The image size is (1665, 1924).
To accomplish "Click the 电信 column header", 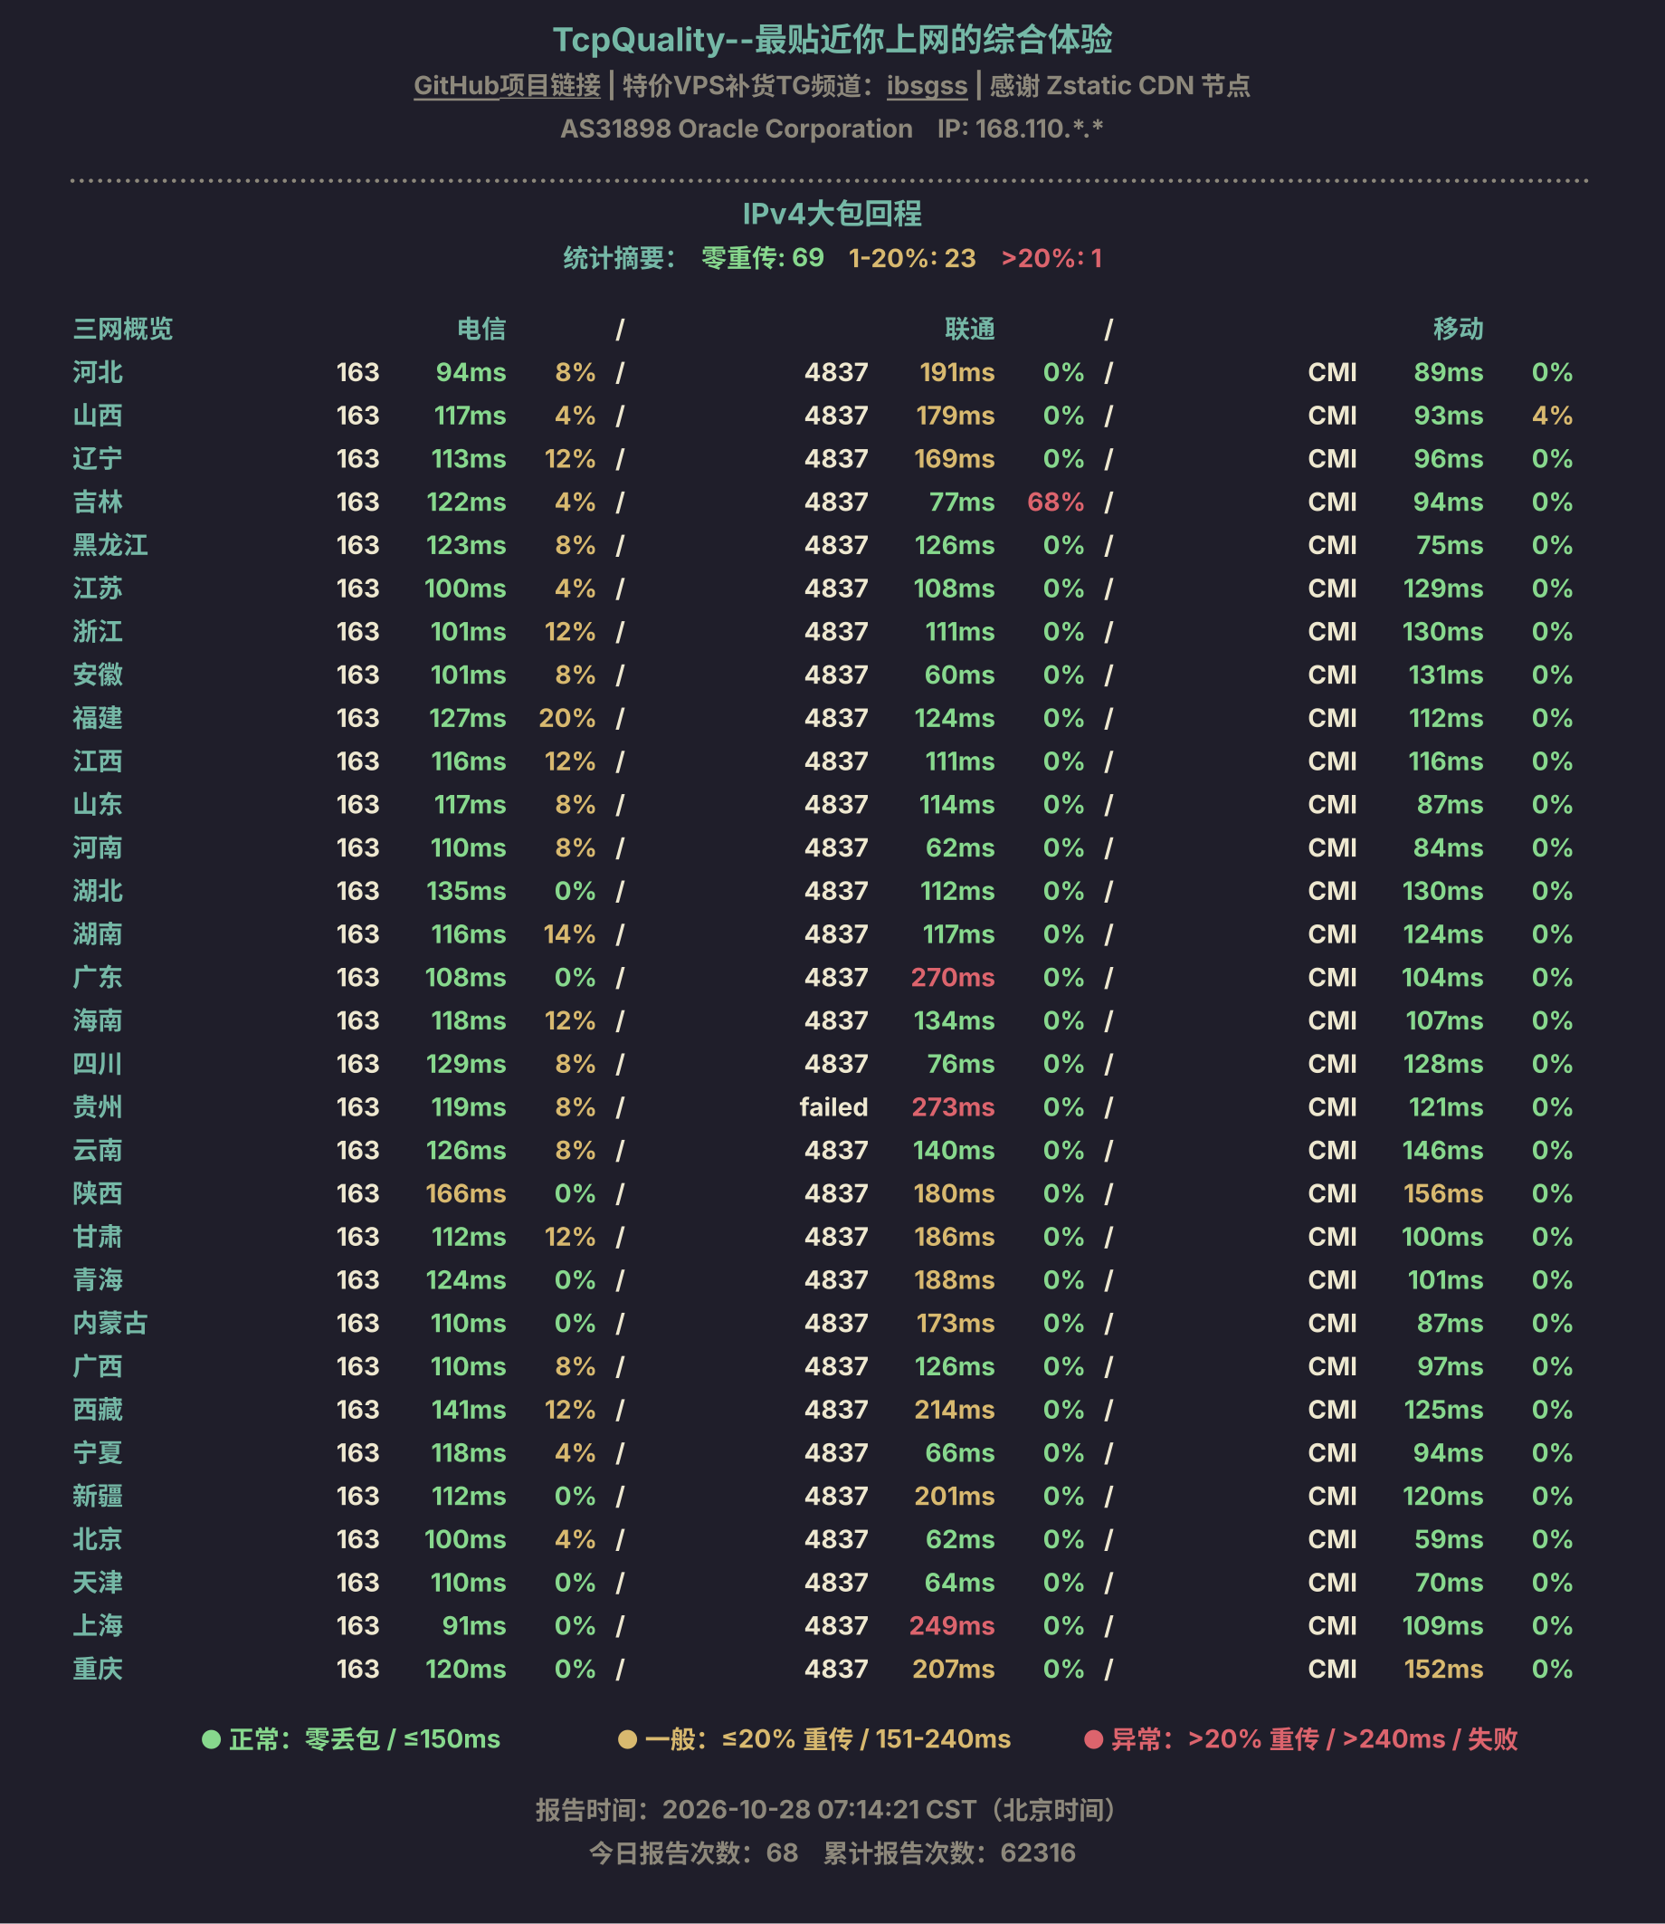I will (x=481, y=329).
